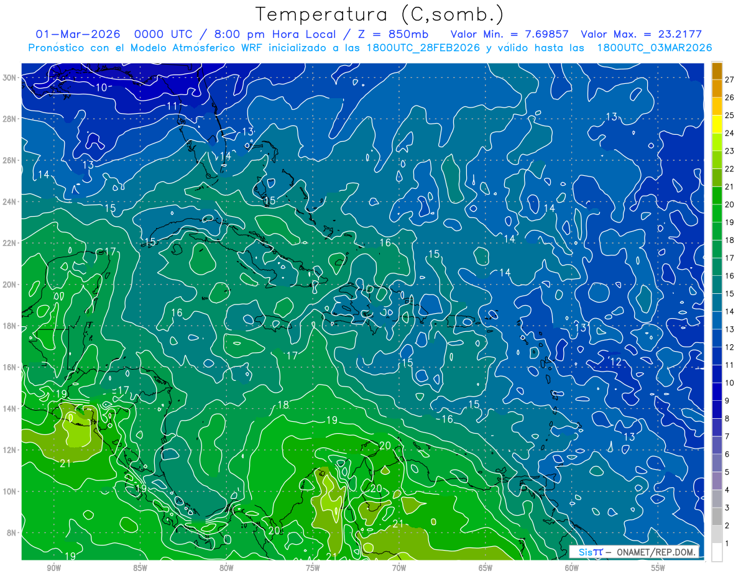Click the title "Temperatura (C,somb.)"
Image resolution: width=746 pixels, height=576 pixels.
pyautogui.click(x=379, y=14)
